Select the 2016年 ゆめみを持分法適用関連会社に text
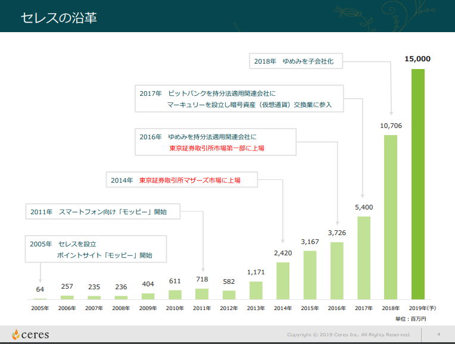Screen dimensions: 455x344 tap(198, 137)
